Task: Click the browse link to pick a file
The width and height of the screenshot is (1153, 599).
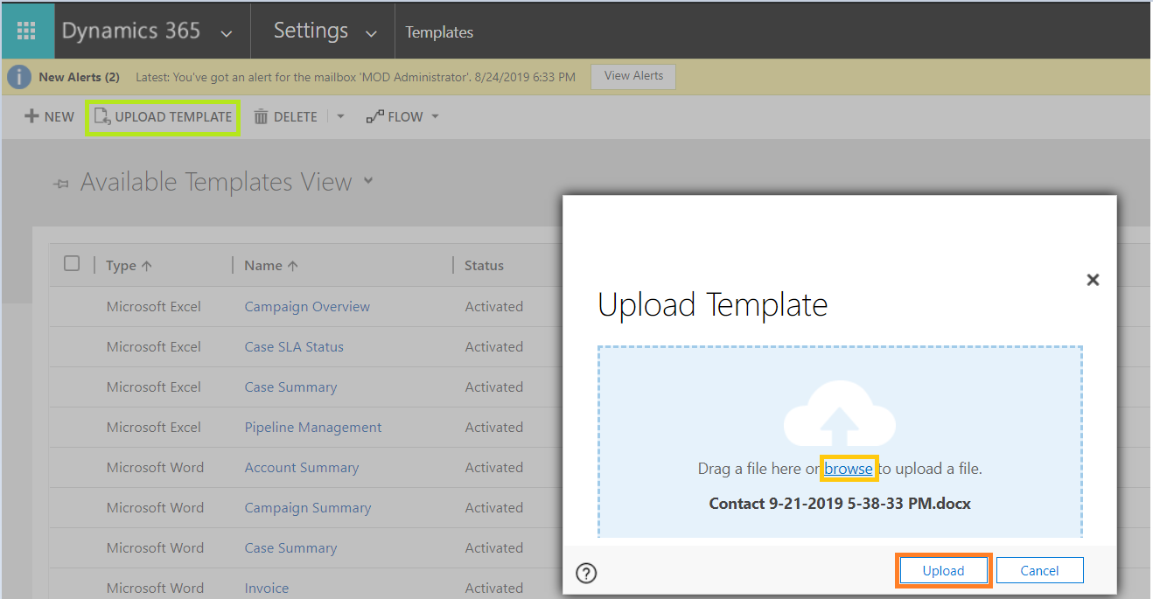Action: (849, 468)
